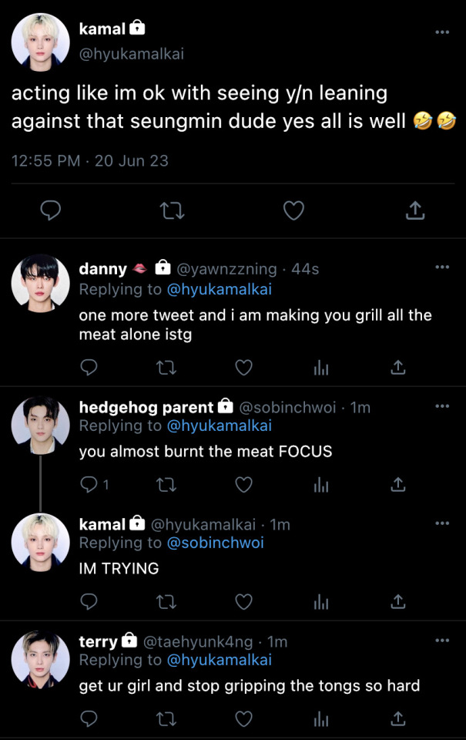Open more options on main tweet
This screenshot has height=740, width=466.
(442, 32)
